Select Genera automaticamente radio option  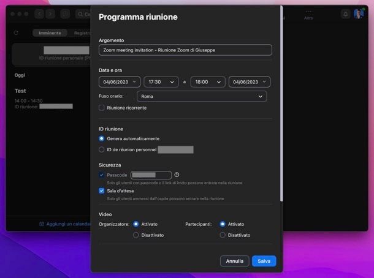101,138
